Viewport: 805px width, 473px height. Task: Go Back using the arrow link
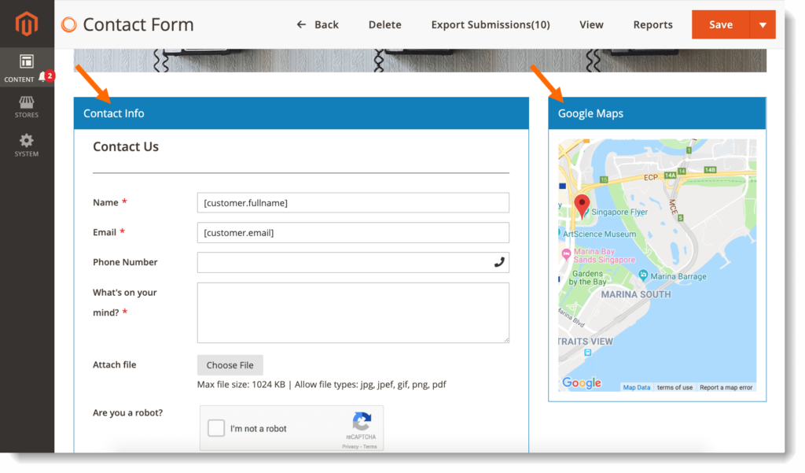318,24
